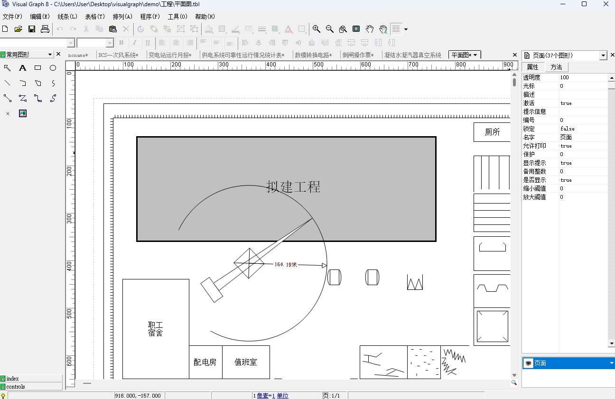Select the rectangle shape tool
This screenshot has height=399, width=615.
click(38, 68)
